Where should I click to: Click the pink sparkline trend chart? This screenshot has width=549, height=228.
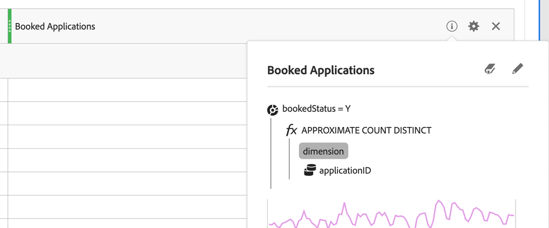coord(391,214)
